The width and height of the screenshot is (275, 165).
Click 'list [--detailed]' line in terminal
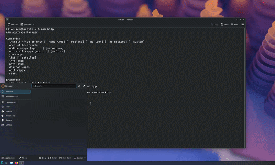pyautogui.click(x=23, y=58)
